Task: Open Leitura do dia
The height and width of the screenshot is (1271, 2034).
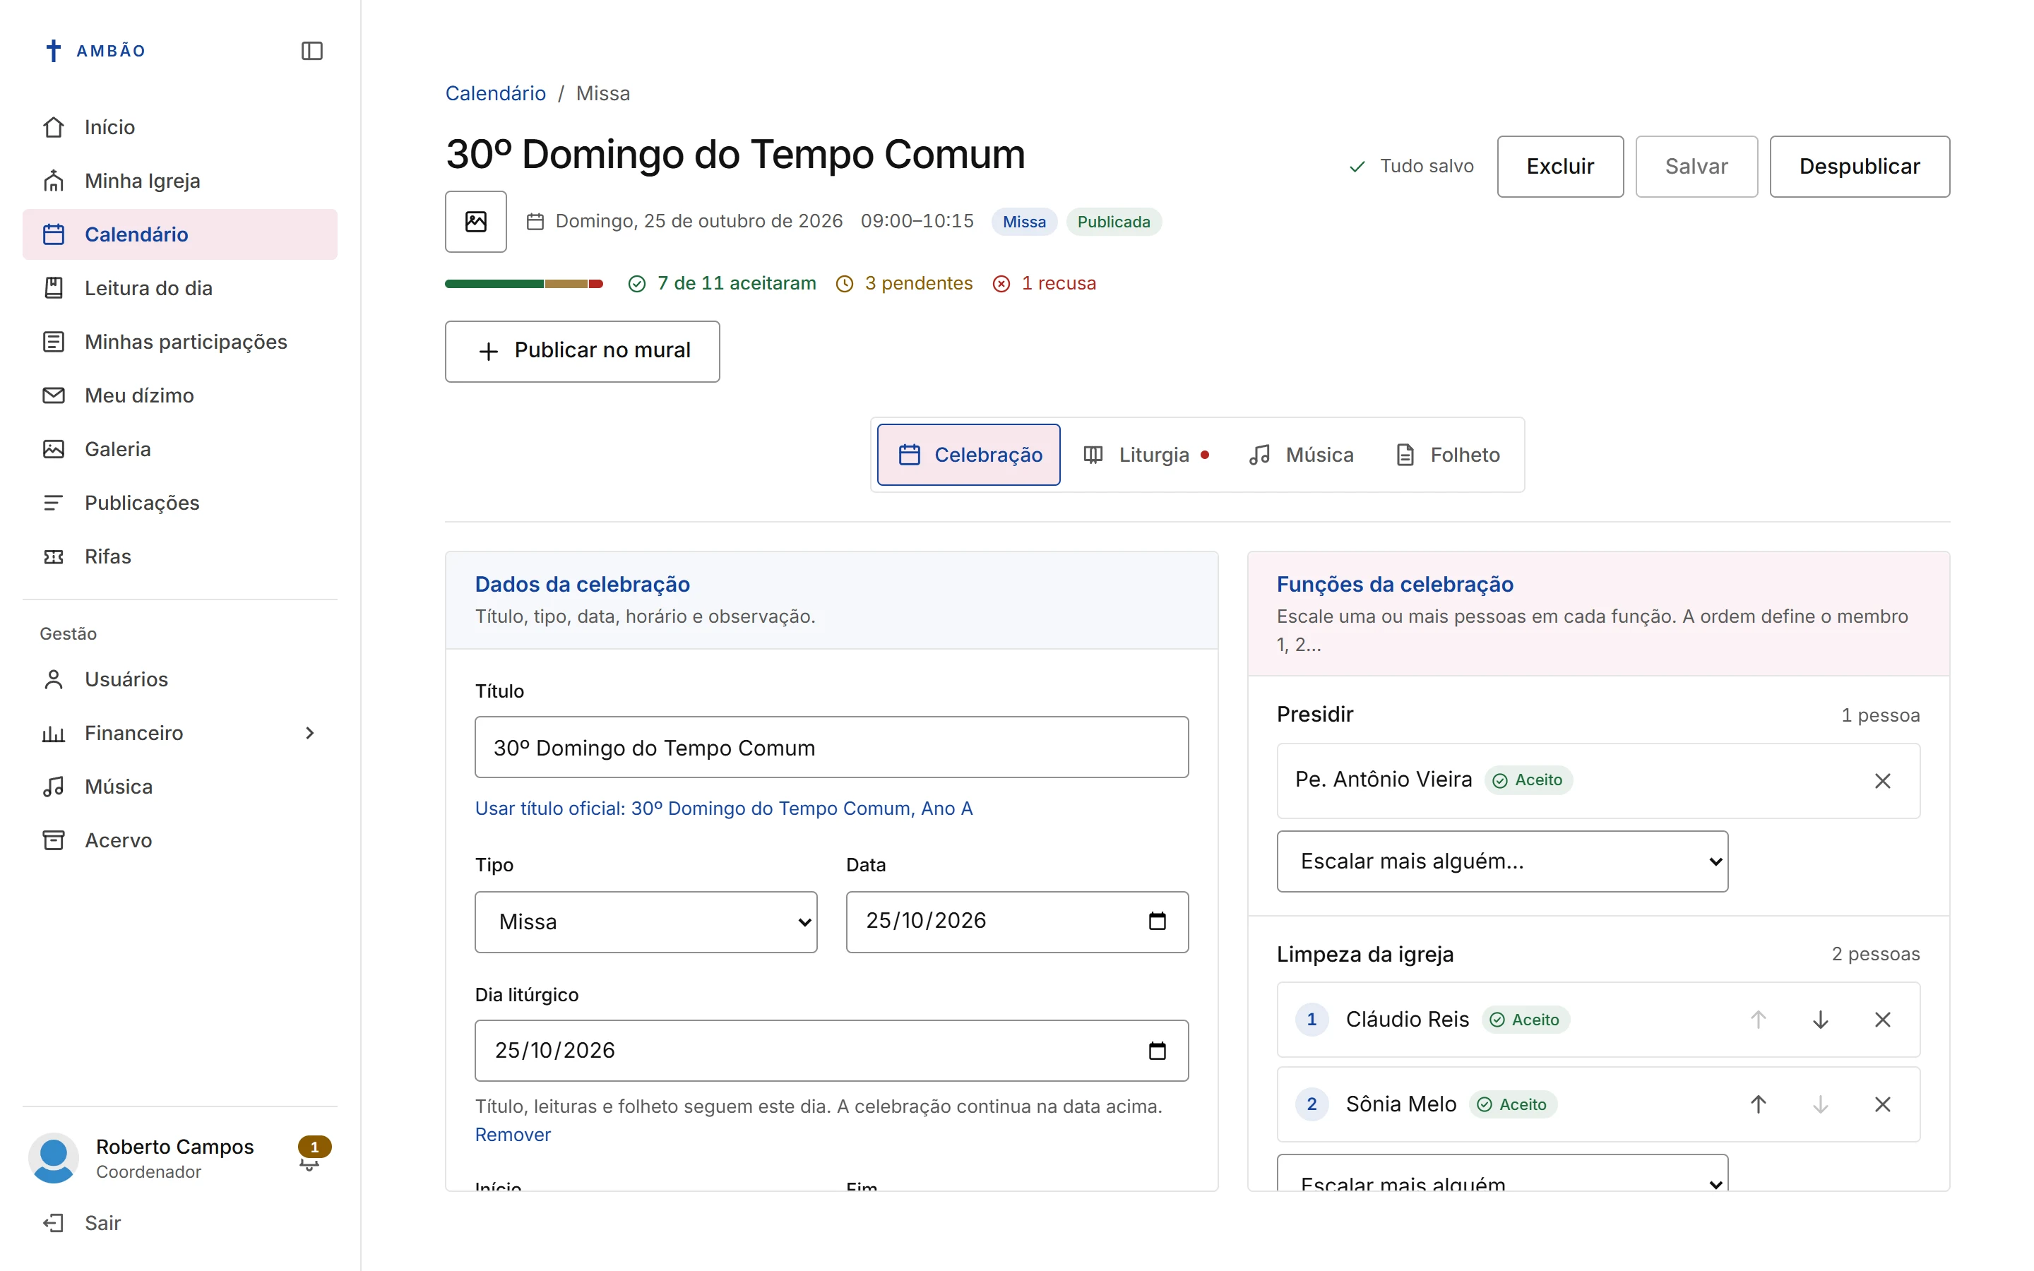Action: coord(180,288)
